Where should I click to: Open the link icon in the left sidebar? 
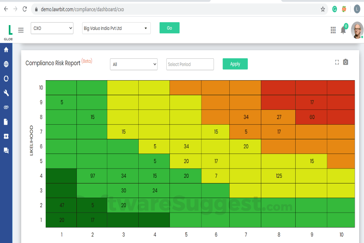tap(6, 107)
